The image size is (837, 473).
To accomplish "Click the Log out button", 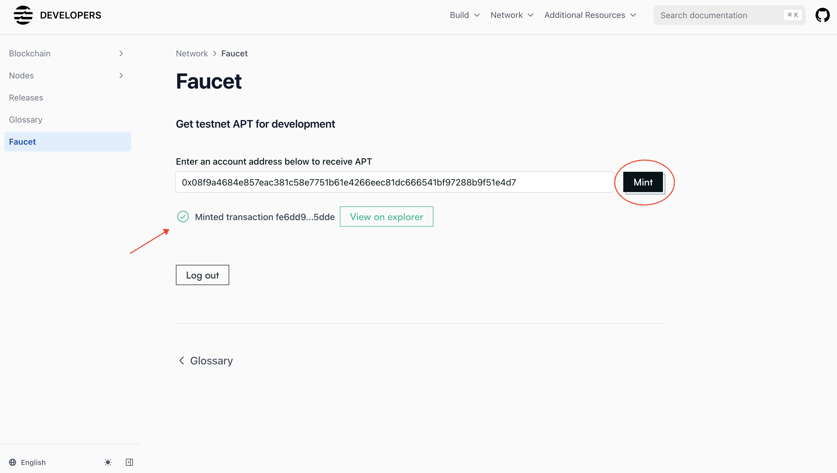I will click(x=202, y=275).
